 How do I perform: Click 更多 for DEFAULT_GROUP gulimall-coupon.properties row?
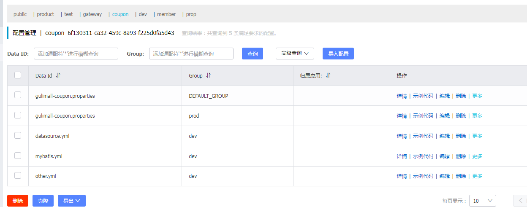tap(477, 96)
